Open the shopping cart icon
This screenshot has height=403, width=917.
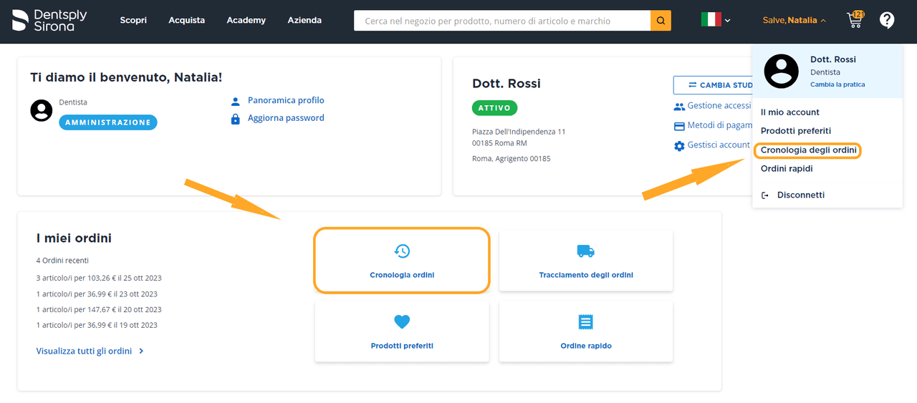click(855, 20)
